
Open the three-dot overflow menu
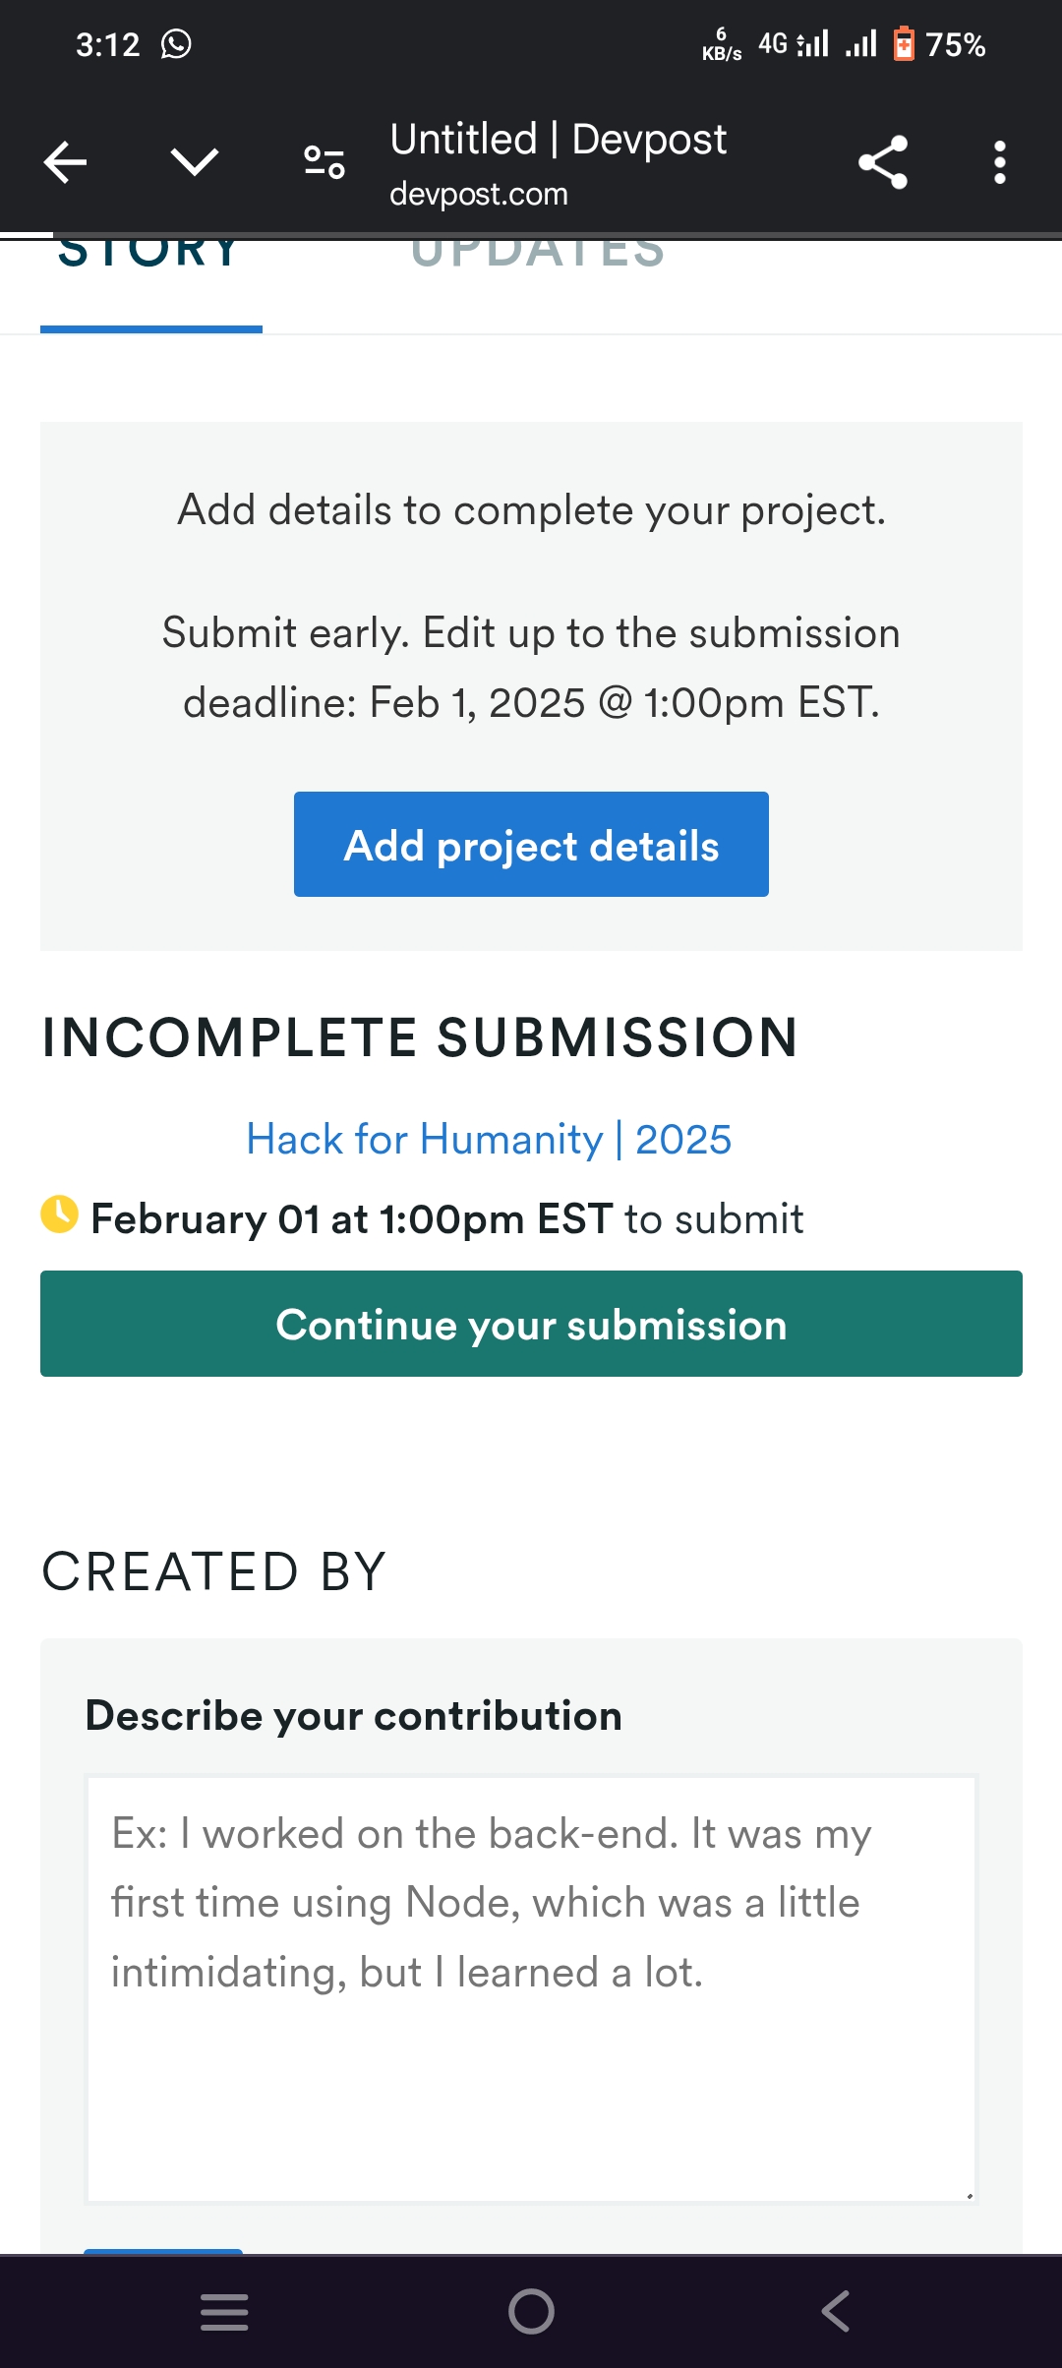pyautogui.click(x=999, y=162)
